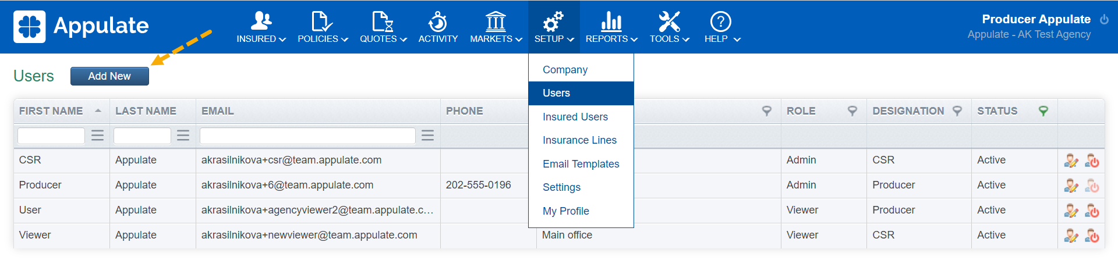1118x274 pixels.
Task: Open the Designation column filter
Action: tap(957, 111)
